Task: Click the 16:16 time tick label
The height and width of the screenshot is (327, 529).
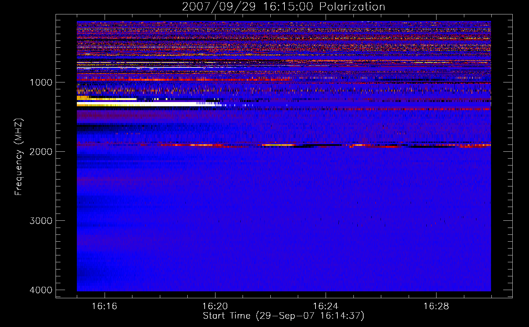Action: pos(104,306)
